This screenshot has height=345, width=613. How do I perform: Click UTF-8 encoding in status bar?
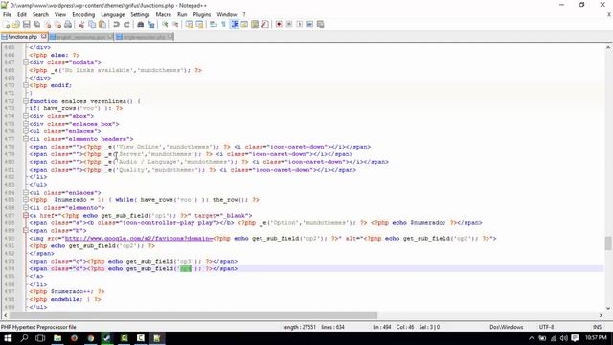point(546,327)
